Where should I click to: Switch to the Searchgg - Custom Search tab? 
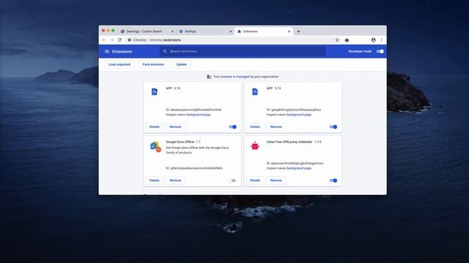(x=147, y=31)
